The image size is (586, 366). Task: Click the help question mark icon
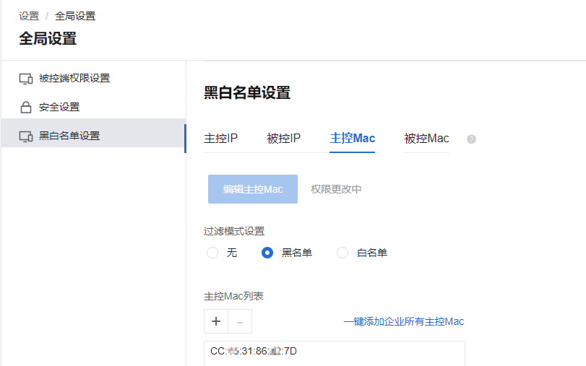[471, 139]
